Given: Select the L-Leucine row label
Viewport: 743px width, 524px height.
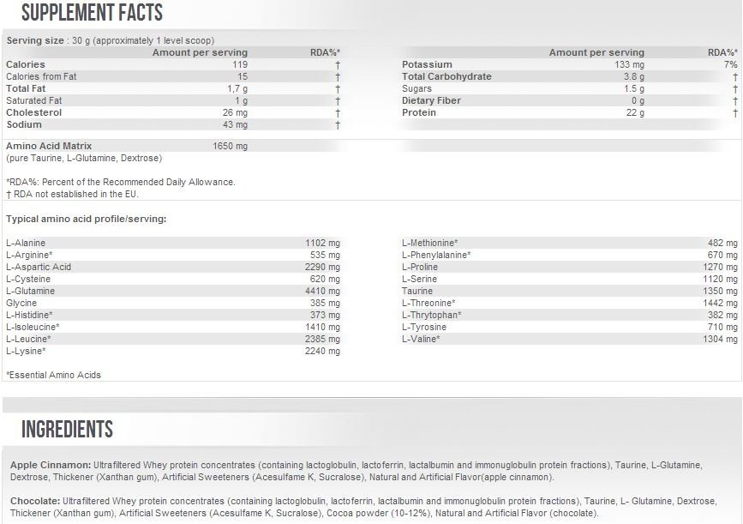Looking at the screenshot, I should (28, 339).
